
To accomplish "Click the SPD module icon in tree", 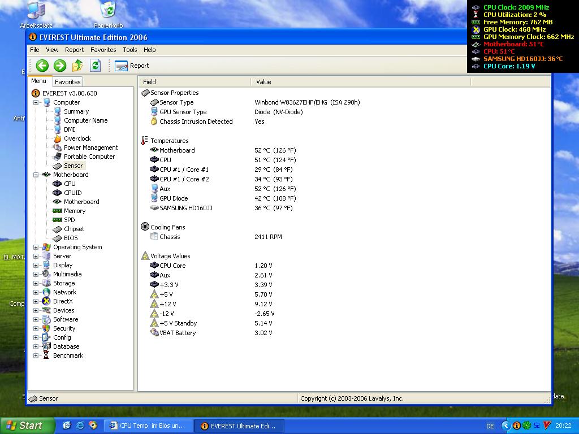I will (57, 220).
